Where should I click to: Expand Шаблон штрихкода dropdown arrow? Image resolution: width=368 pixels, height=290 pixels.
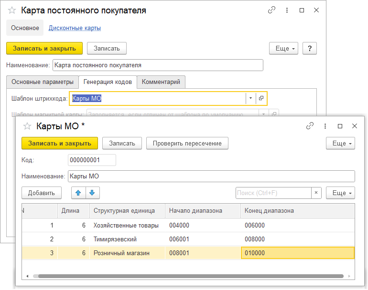[250, 98]
